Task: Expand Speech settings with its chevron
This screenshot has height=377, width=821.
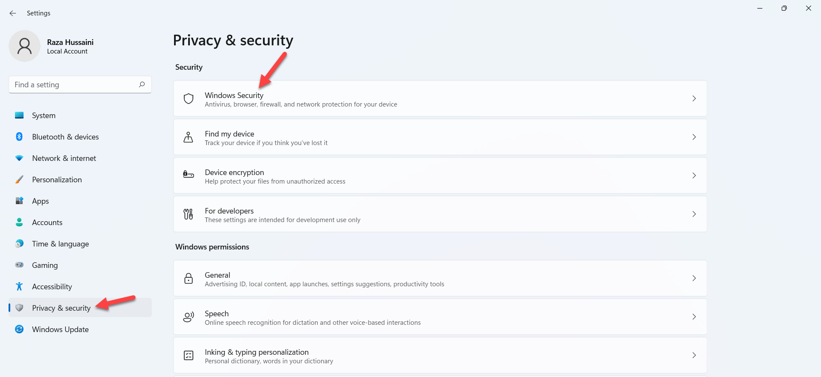Action: 694,317
